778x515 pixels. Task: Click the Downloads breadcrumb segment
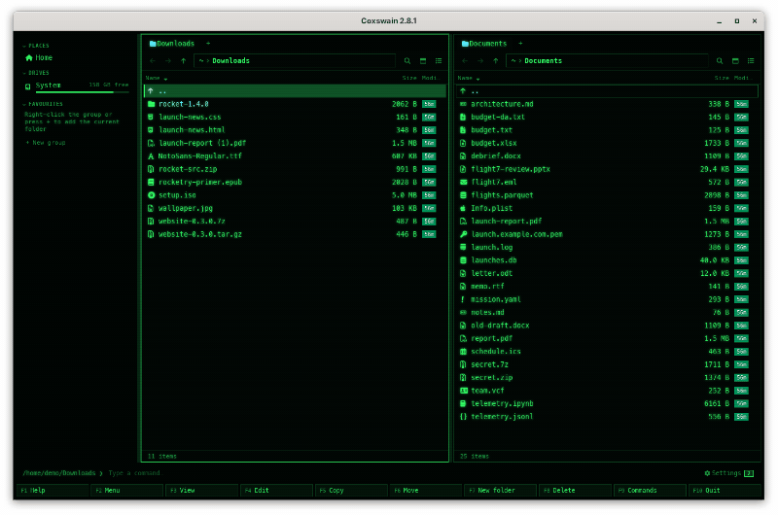230,61
